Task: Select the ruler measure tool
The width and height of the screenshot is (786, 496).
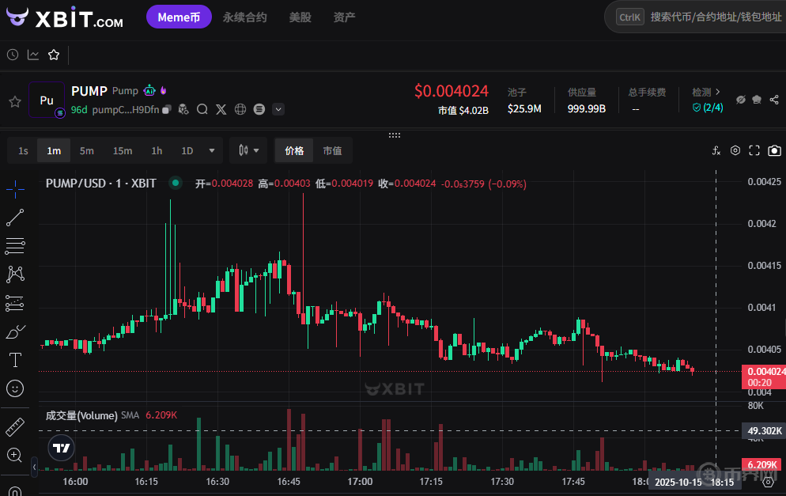Action: 15,427
